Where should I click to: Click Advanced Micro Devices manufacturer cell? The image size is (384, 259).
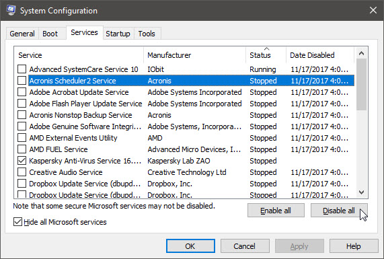click(x=194, y=149)
